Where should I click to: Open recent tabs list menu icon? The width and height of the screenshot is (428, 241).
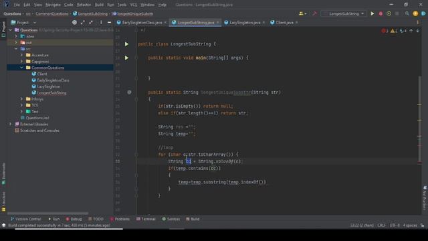tap(417, 22)
